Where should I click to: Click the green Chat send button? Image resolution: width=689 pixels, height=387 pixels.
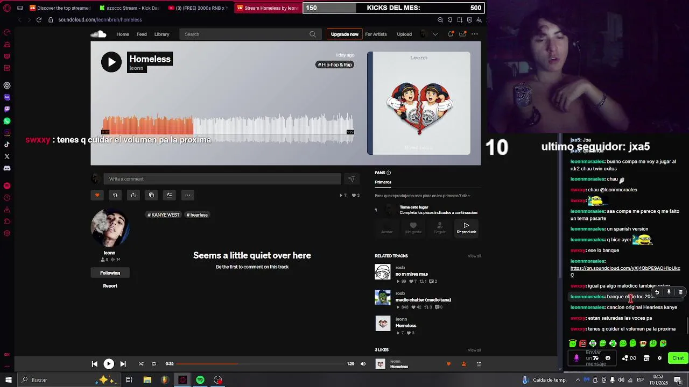(x=678, y=358)
